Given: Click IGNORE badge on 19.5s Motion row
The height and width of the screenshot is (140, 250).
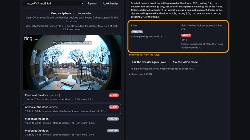Looking at the screenshot, I should tap(113, 119).
